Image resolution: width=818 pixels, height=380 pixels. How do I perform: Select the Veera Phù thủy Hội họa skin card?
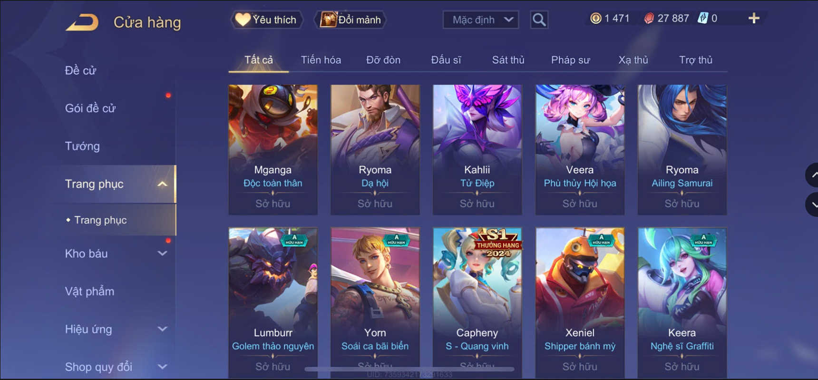[x=580, y=149]
